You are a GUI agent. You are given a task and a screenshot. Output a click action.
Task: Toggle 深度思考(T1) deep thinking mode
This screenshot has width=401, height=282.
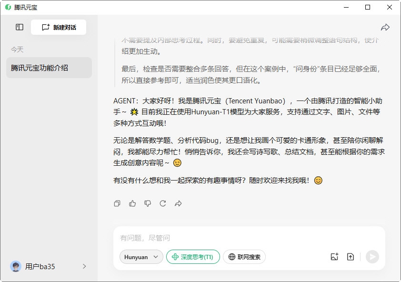(193, 257)
